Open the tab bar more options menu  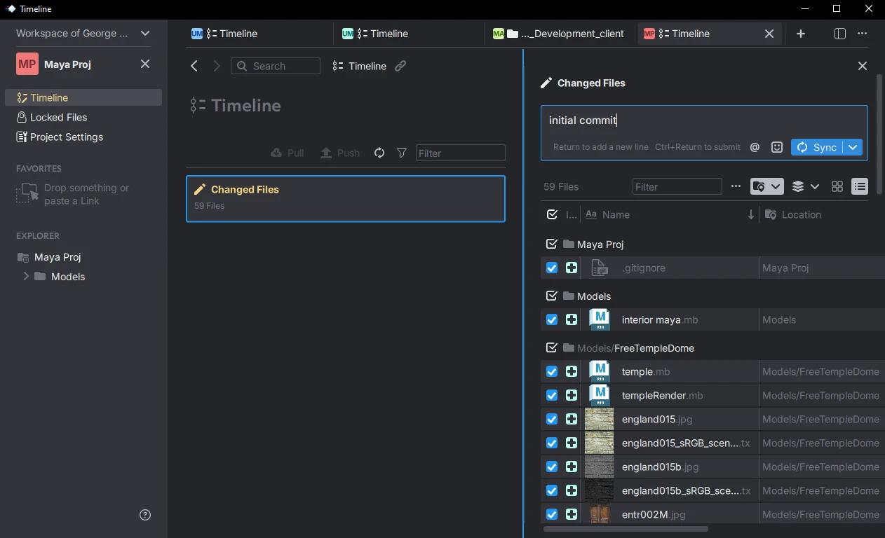[x=863, y=34]
